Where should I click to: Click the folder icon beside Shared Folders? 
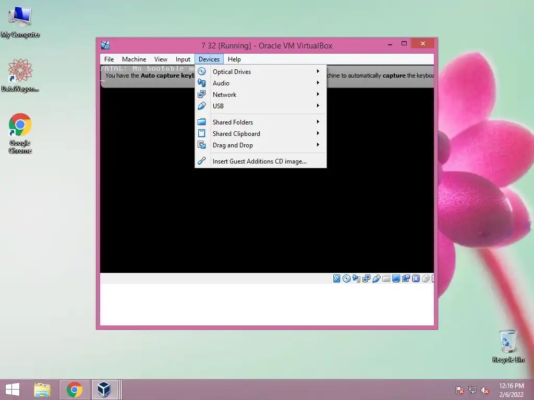202,122
